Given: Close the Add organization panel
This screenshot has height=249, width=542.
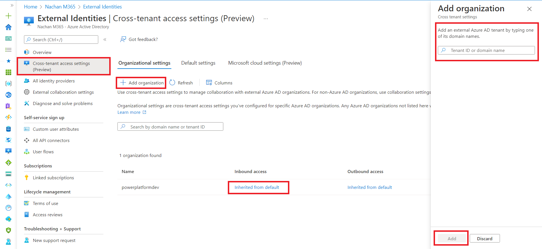Looking at the screenshot, I should [529, 9].
